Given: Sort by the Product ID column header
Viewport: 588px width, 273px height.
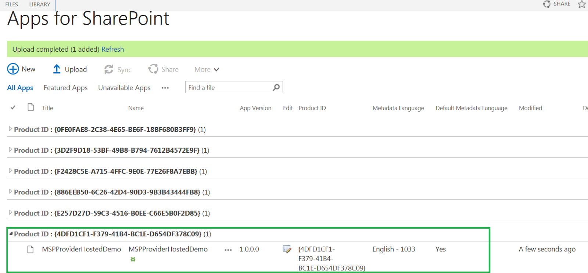Looking at the screenshot, I should (312, 108).
